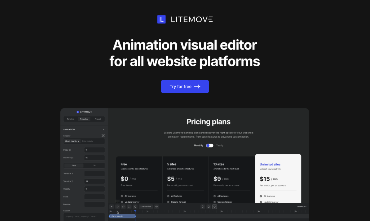Select the tablet device preview icon
The height and width of the screenshot is (221, 370).
209,206
